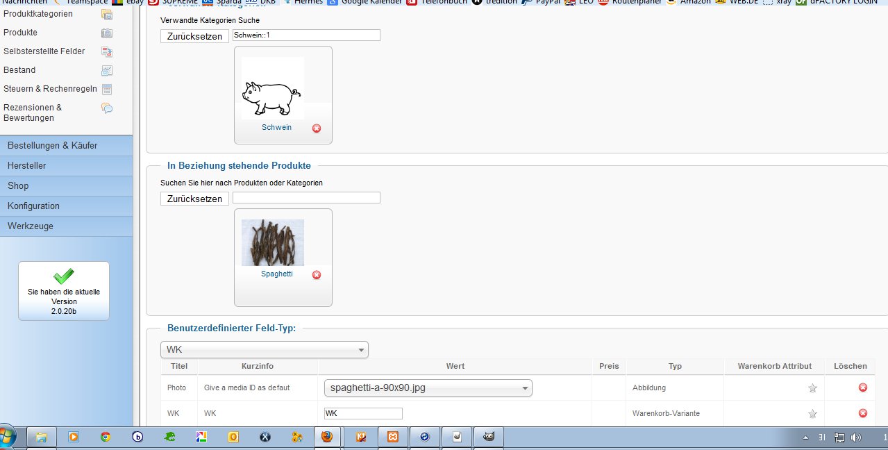This screenshot has width=888, height=450.
Task: Open the Werkzeuge menu section
Action: pos(66,226)
